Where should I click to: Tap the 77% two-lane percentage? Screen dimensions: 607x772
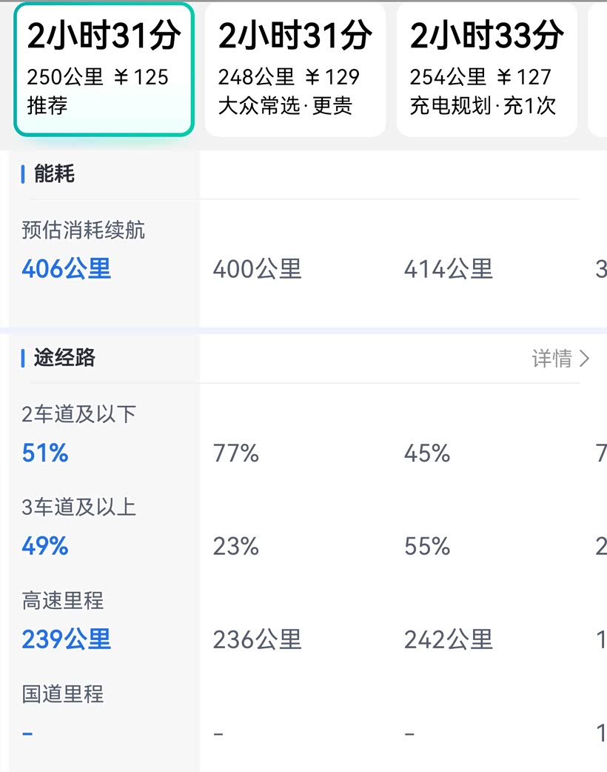tap(236, 453)
